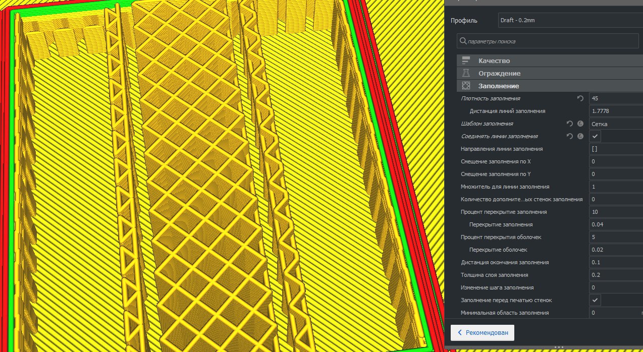Edit Дистанция линий заполнения value 1.7778

point(616,111)
